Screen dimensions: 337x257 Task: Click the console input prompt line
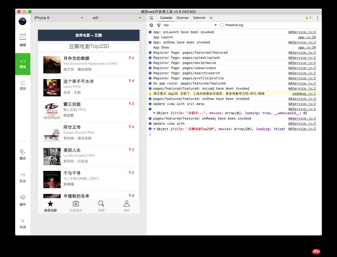tap(234, 134)
